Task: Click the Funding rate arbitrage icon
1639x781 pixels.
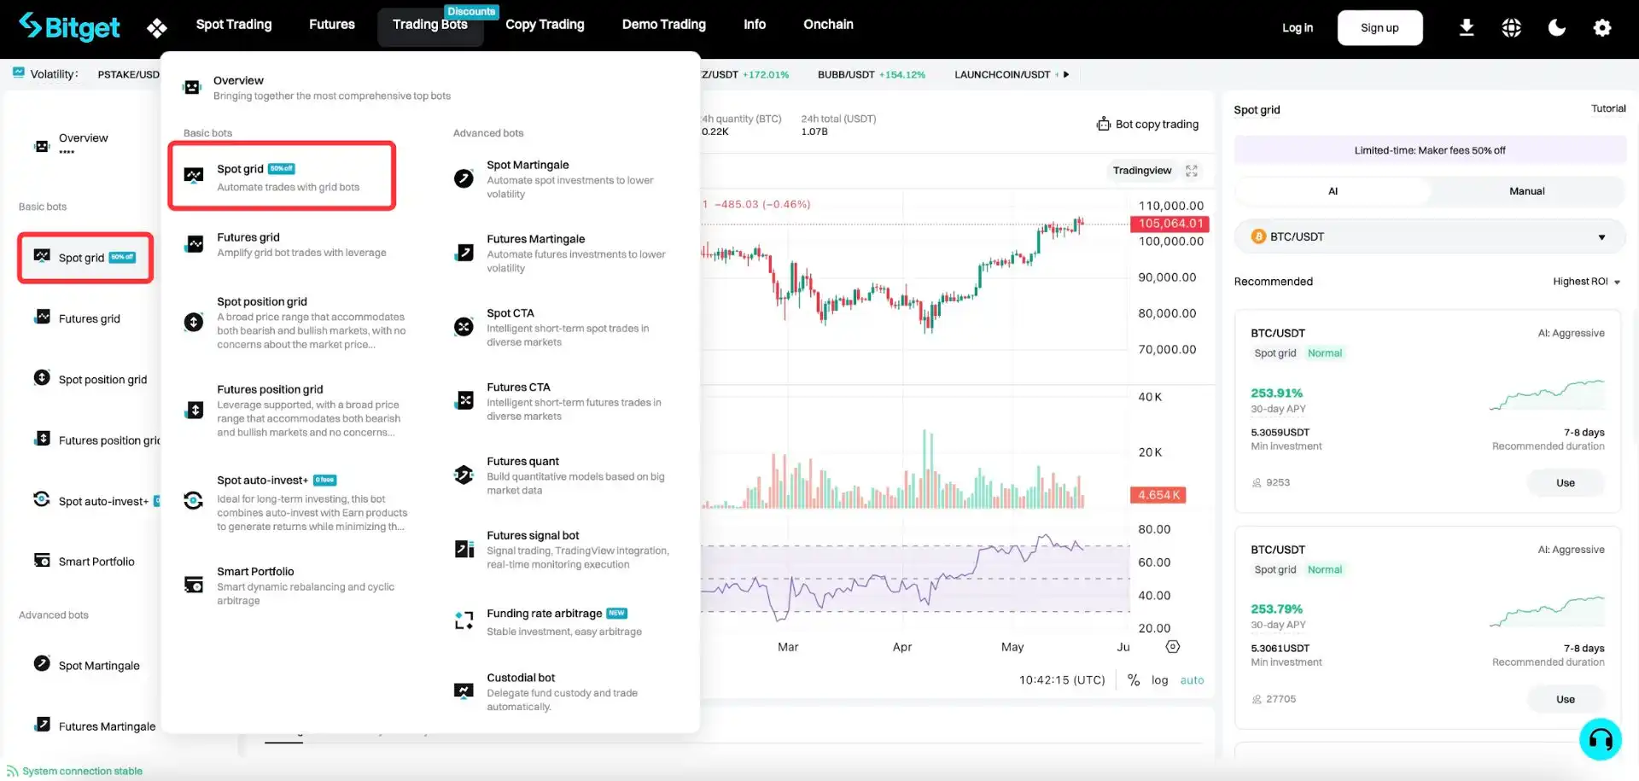Action: [464, 621]
